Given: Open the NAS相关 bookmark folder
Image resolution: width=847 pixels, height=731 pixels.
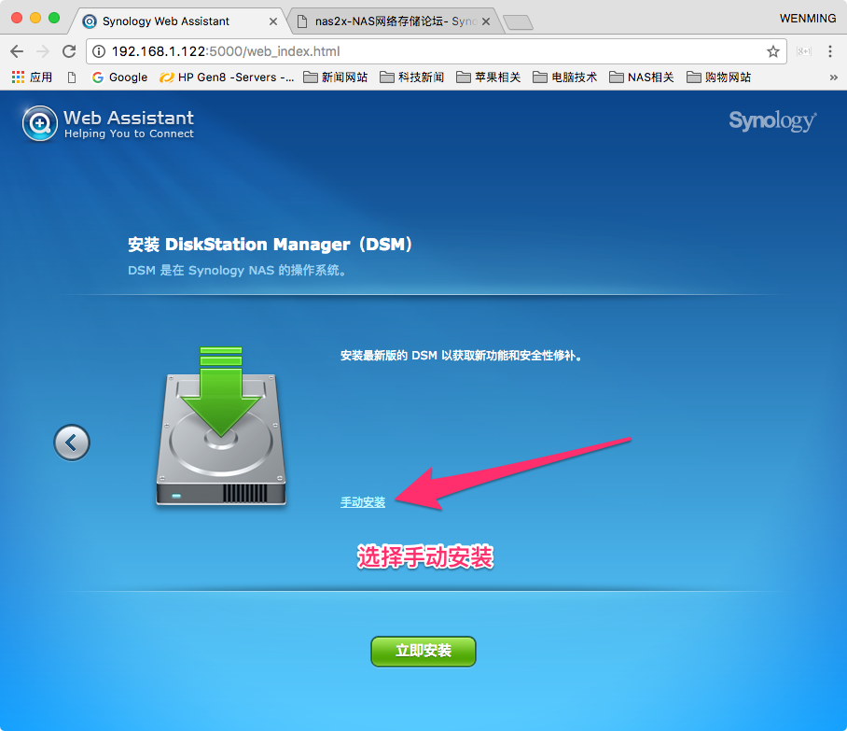Looking at the screenshot, I should (641, 77).
